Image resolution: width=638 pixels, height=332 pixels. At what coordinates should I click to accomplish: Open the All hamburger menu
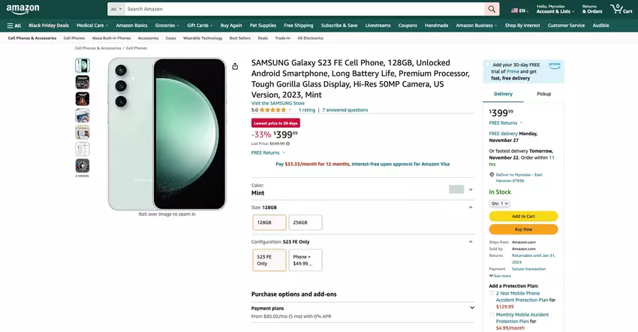(x=14, y=26)
